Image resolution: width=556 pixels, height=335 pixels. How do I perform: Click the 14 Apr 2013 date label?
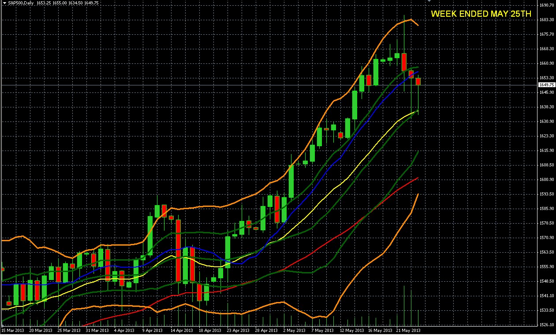pyautogui.click(x=182, y=330)
